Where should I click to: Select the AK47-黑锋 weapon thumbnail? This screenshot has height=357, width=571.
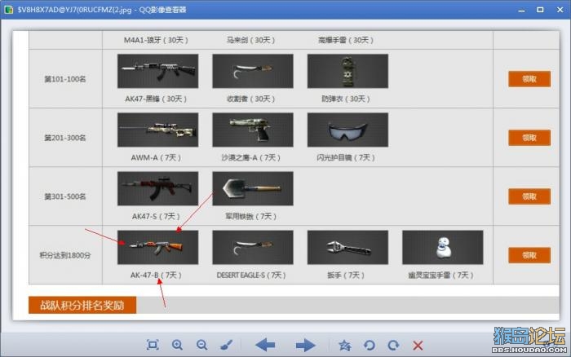157,71
